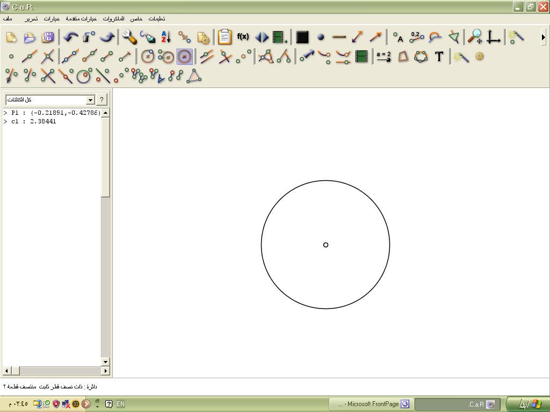
Task: Click the horizontal scrollbar right arrow in list
Action: click(x=105, y=370)
